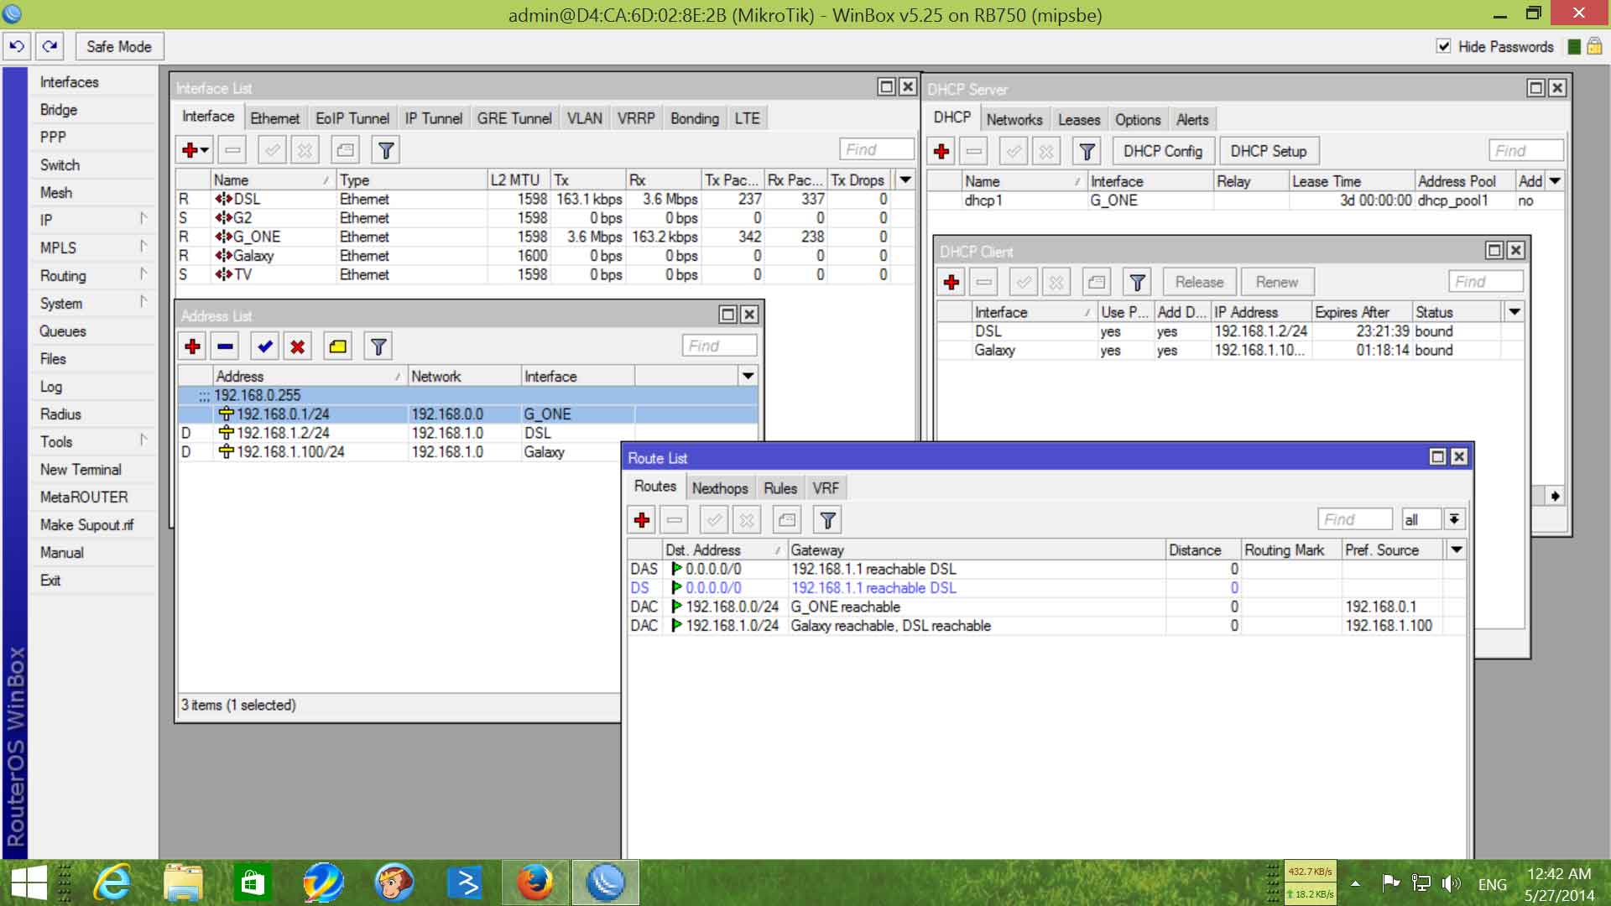Add new route with red plus

tap(642, 520)
